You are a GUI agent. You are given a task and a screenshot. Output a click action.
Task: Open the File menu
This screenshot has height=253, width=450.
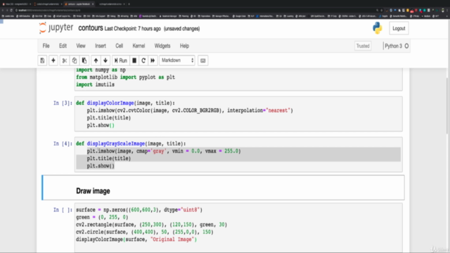46,46
